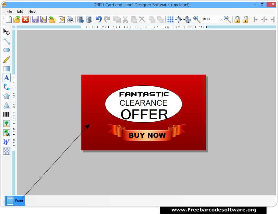Click the export folder icon in toolbar
Image resolution: width=278 pixels, height=214 pixels.
pyautogui.click(x=52, y=19)
